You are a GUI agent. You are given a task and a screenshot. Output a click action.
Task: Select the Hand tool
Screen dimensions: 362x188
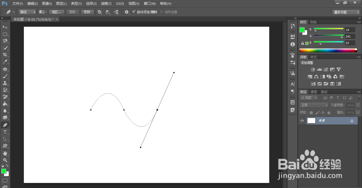(5, 153)
